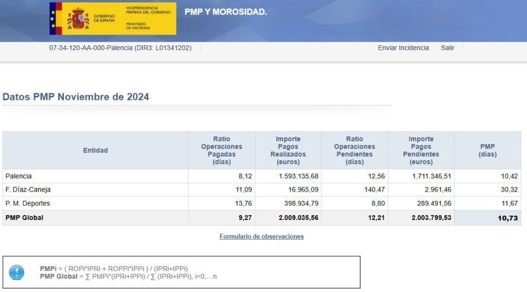Select the Palencia entity row
This screenshot has width=527, height=292.
(19, 176)
